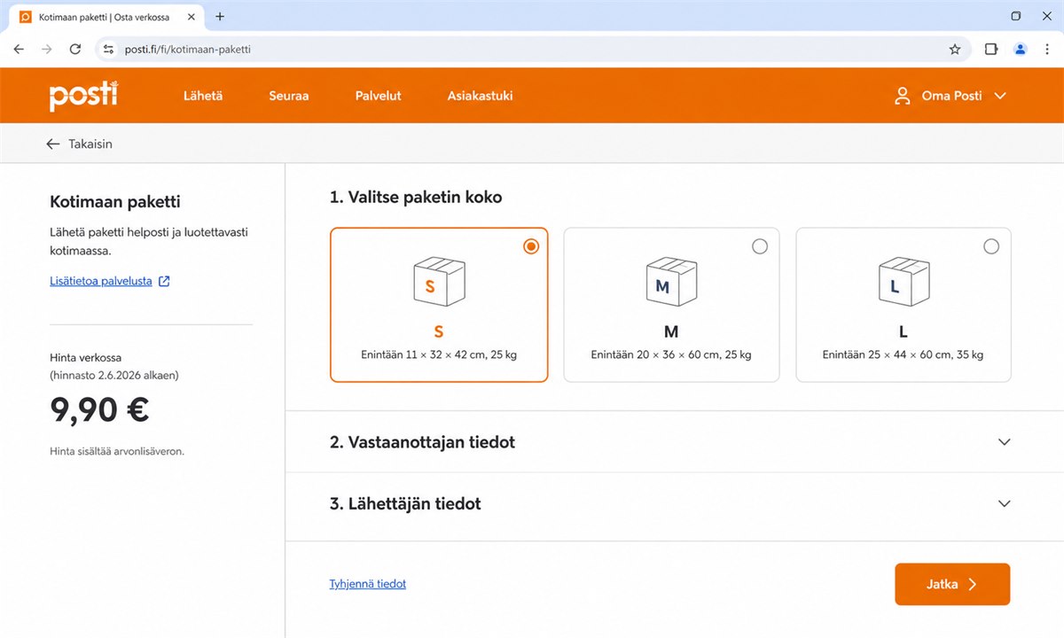Click the L package box icon
Viewport: 1064px width, 638px height.
[x=904, y=284]
